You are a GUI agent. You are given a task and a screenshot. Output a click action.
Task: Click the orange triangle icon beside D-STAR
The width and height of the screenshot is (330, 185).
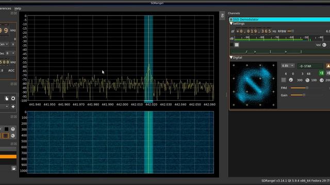tap(328, 66)
